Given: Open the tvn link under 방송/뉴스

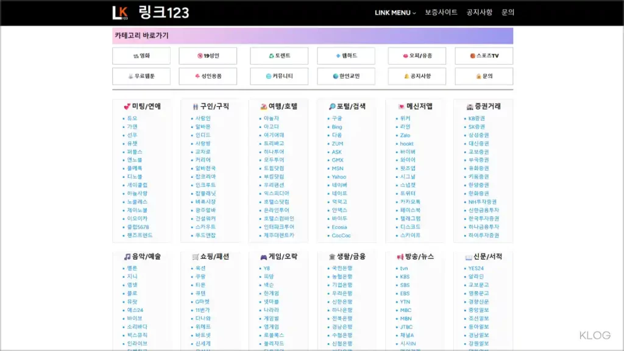Looking at the screenshot, I should click(404, 269).
